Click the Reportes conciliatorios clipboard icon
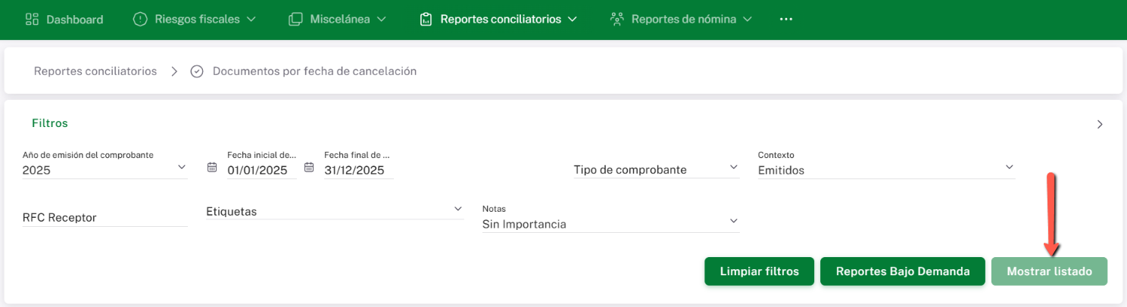 pos(426,19)
